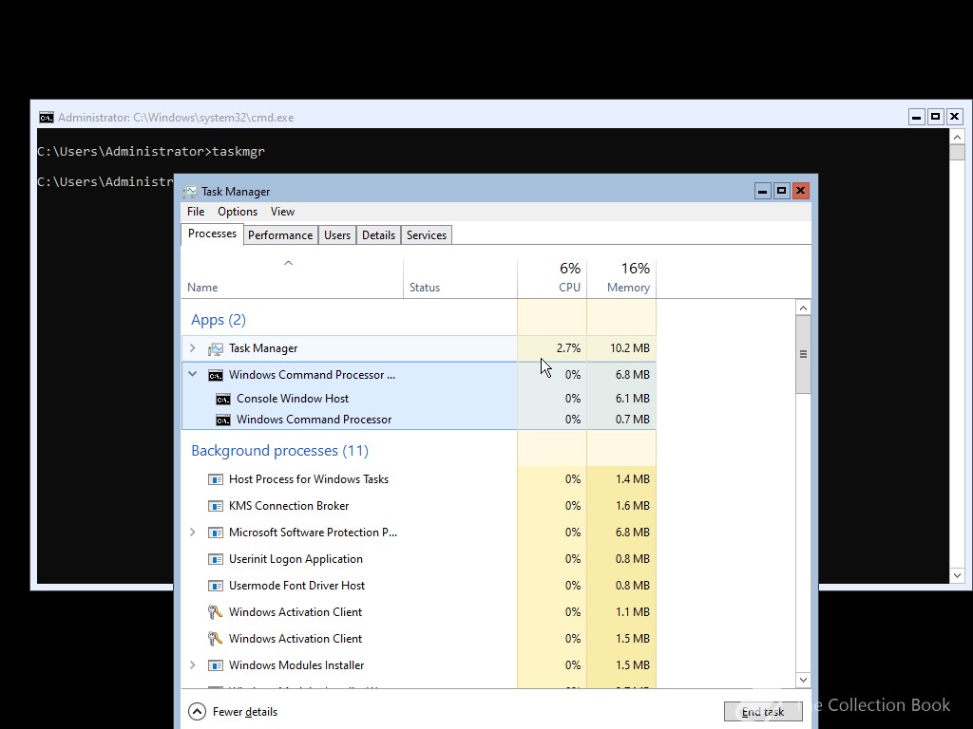Click the Task Manager title bar icon
Screen dimensions: 973x729
(x=190, y=192)
